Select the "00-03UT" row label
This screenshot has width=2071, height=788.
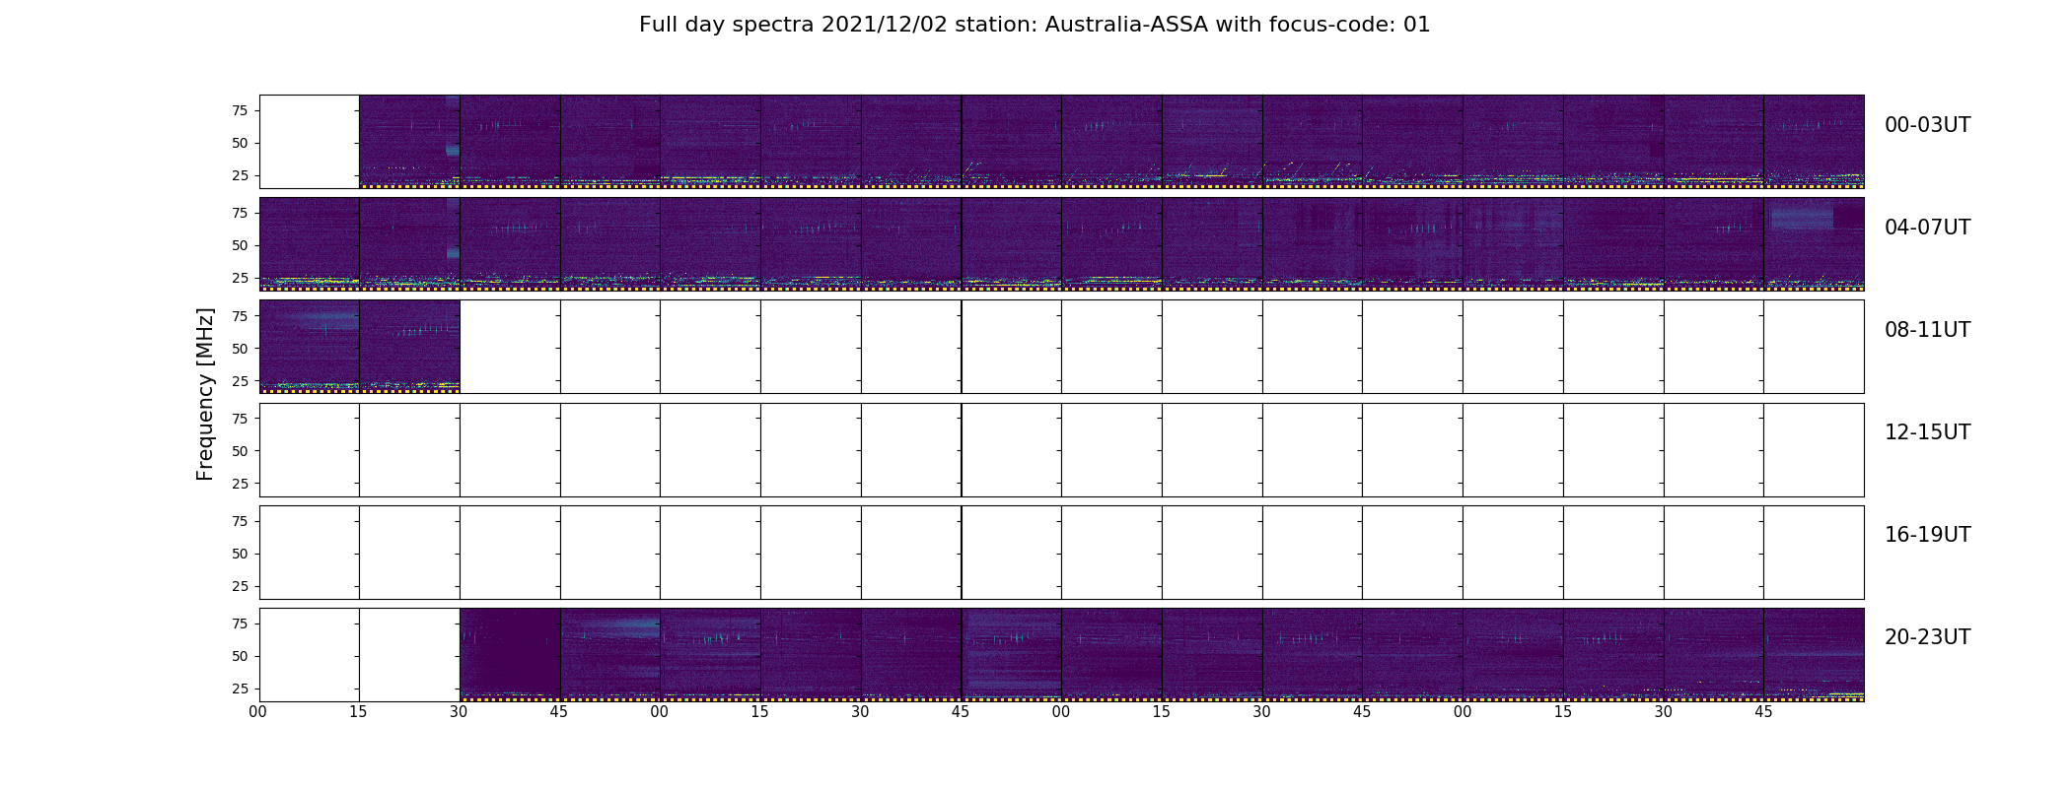tap(1927, 125)
